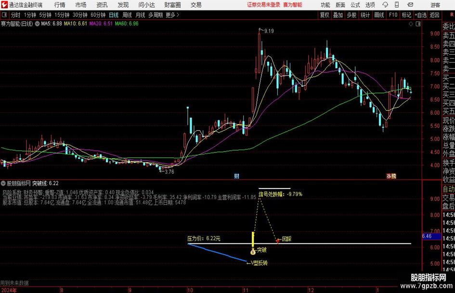Switch to the 分时 chart tab
Viewport: 455px width, 293px height.
point(16,15)
